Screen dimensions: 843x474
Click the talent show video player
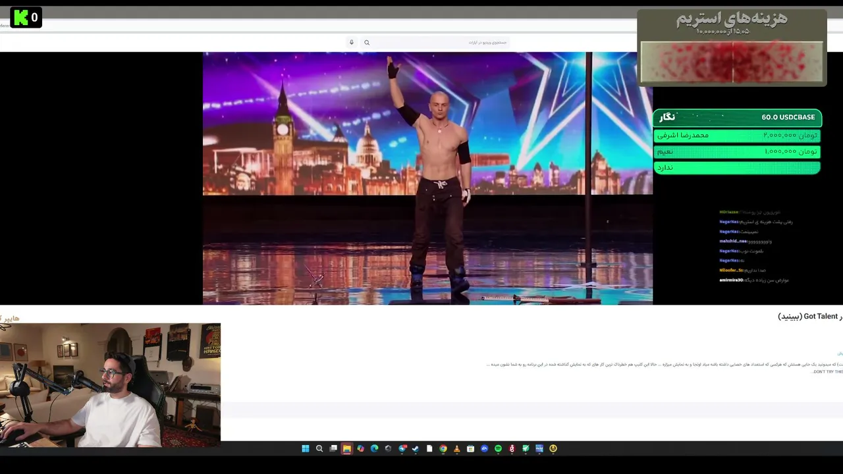pos(427,178)
